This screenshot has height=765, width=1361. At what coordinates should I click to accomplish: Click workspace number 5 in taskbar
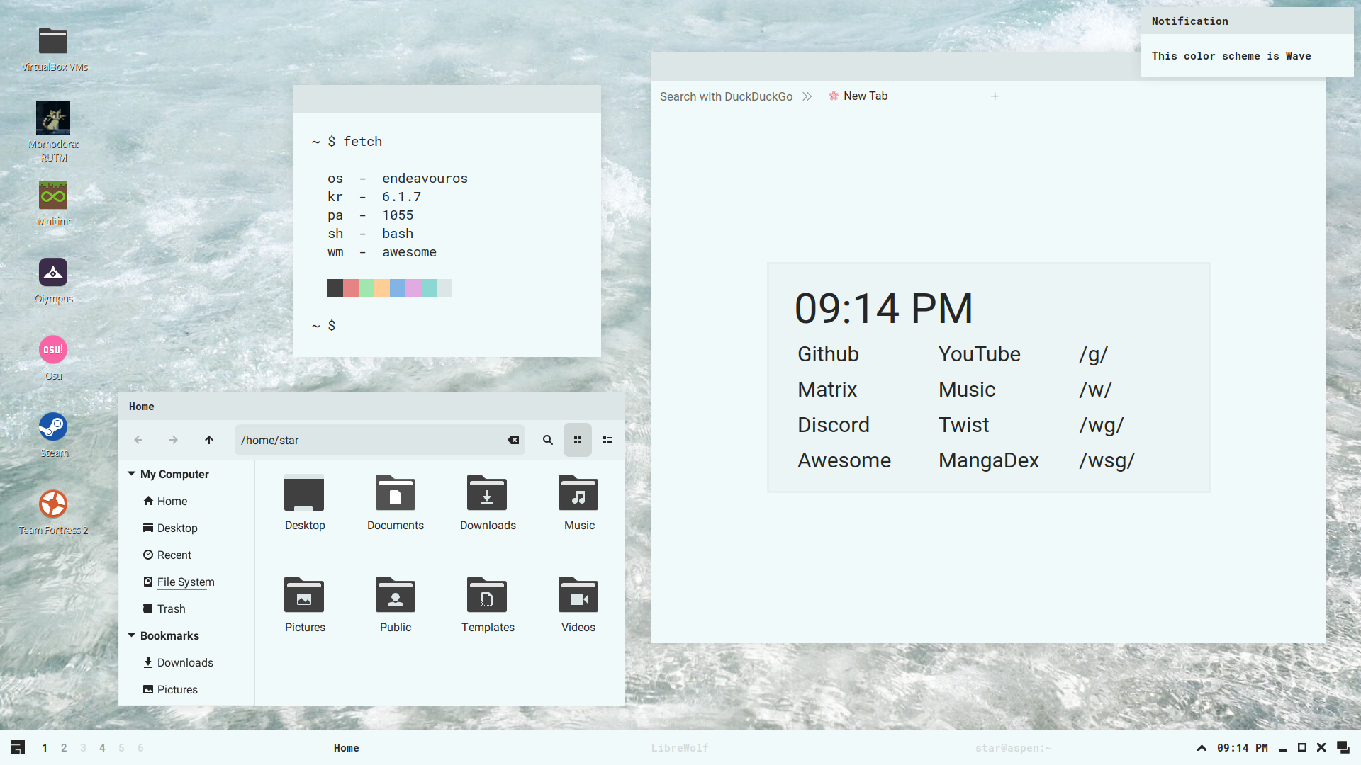[x=121, y=747]
